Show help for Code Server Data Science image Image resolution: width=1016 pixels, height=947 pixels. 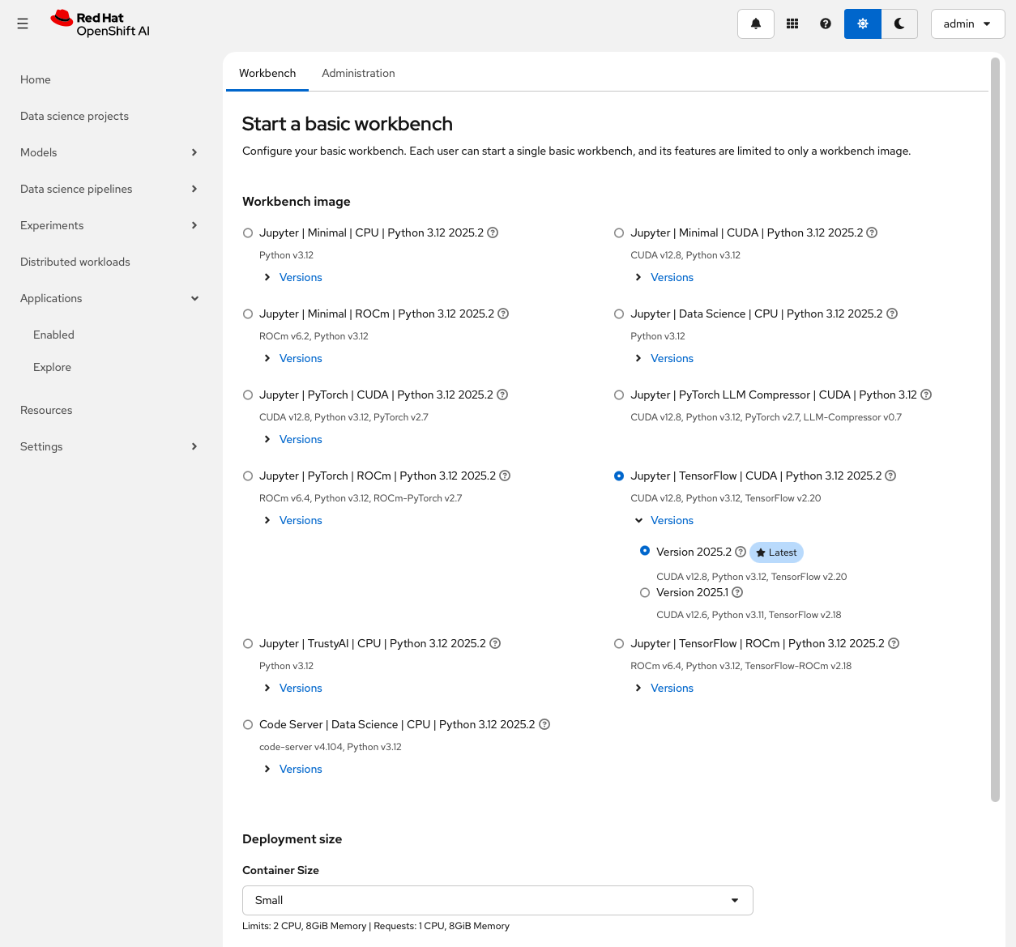point(544,724)
